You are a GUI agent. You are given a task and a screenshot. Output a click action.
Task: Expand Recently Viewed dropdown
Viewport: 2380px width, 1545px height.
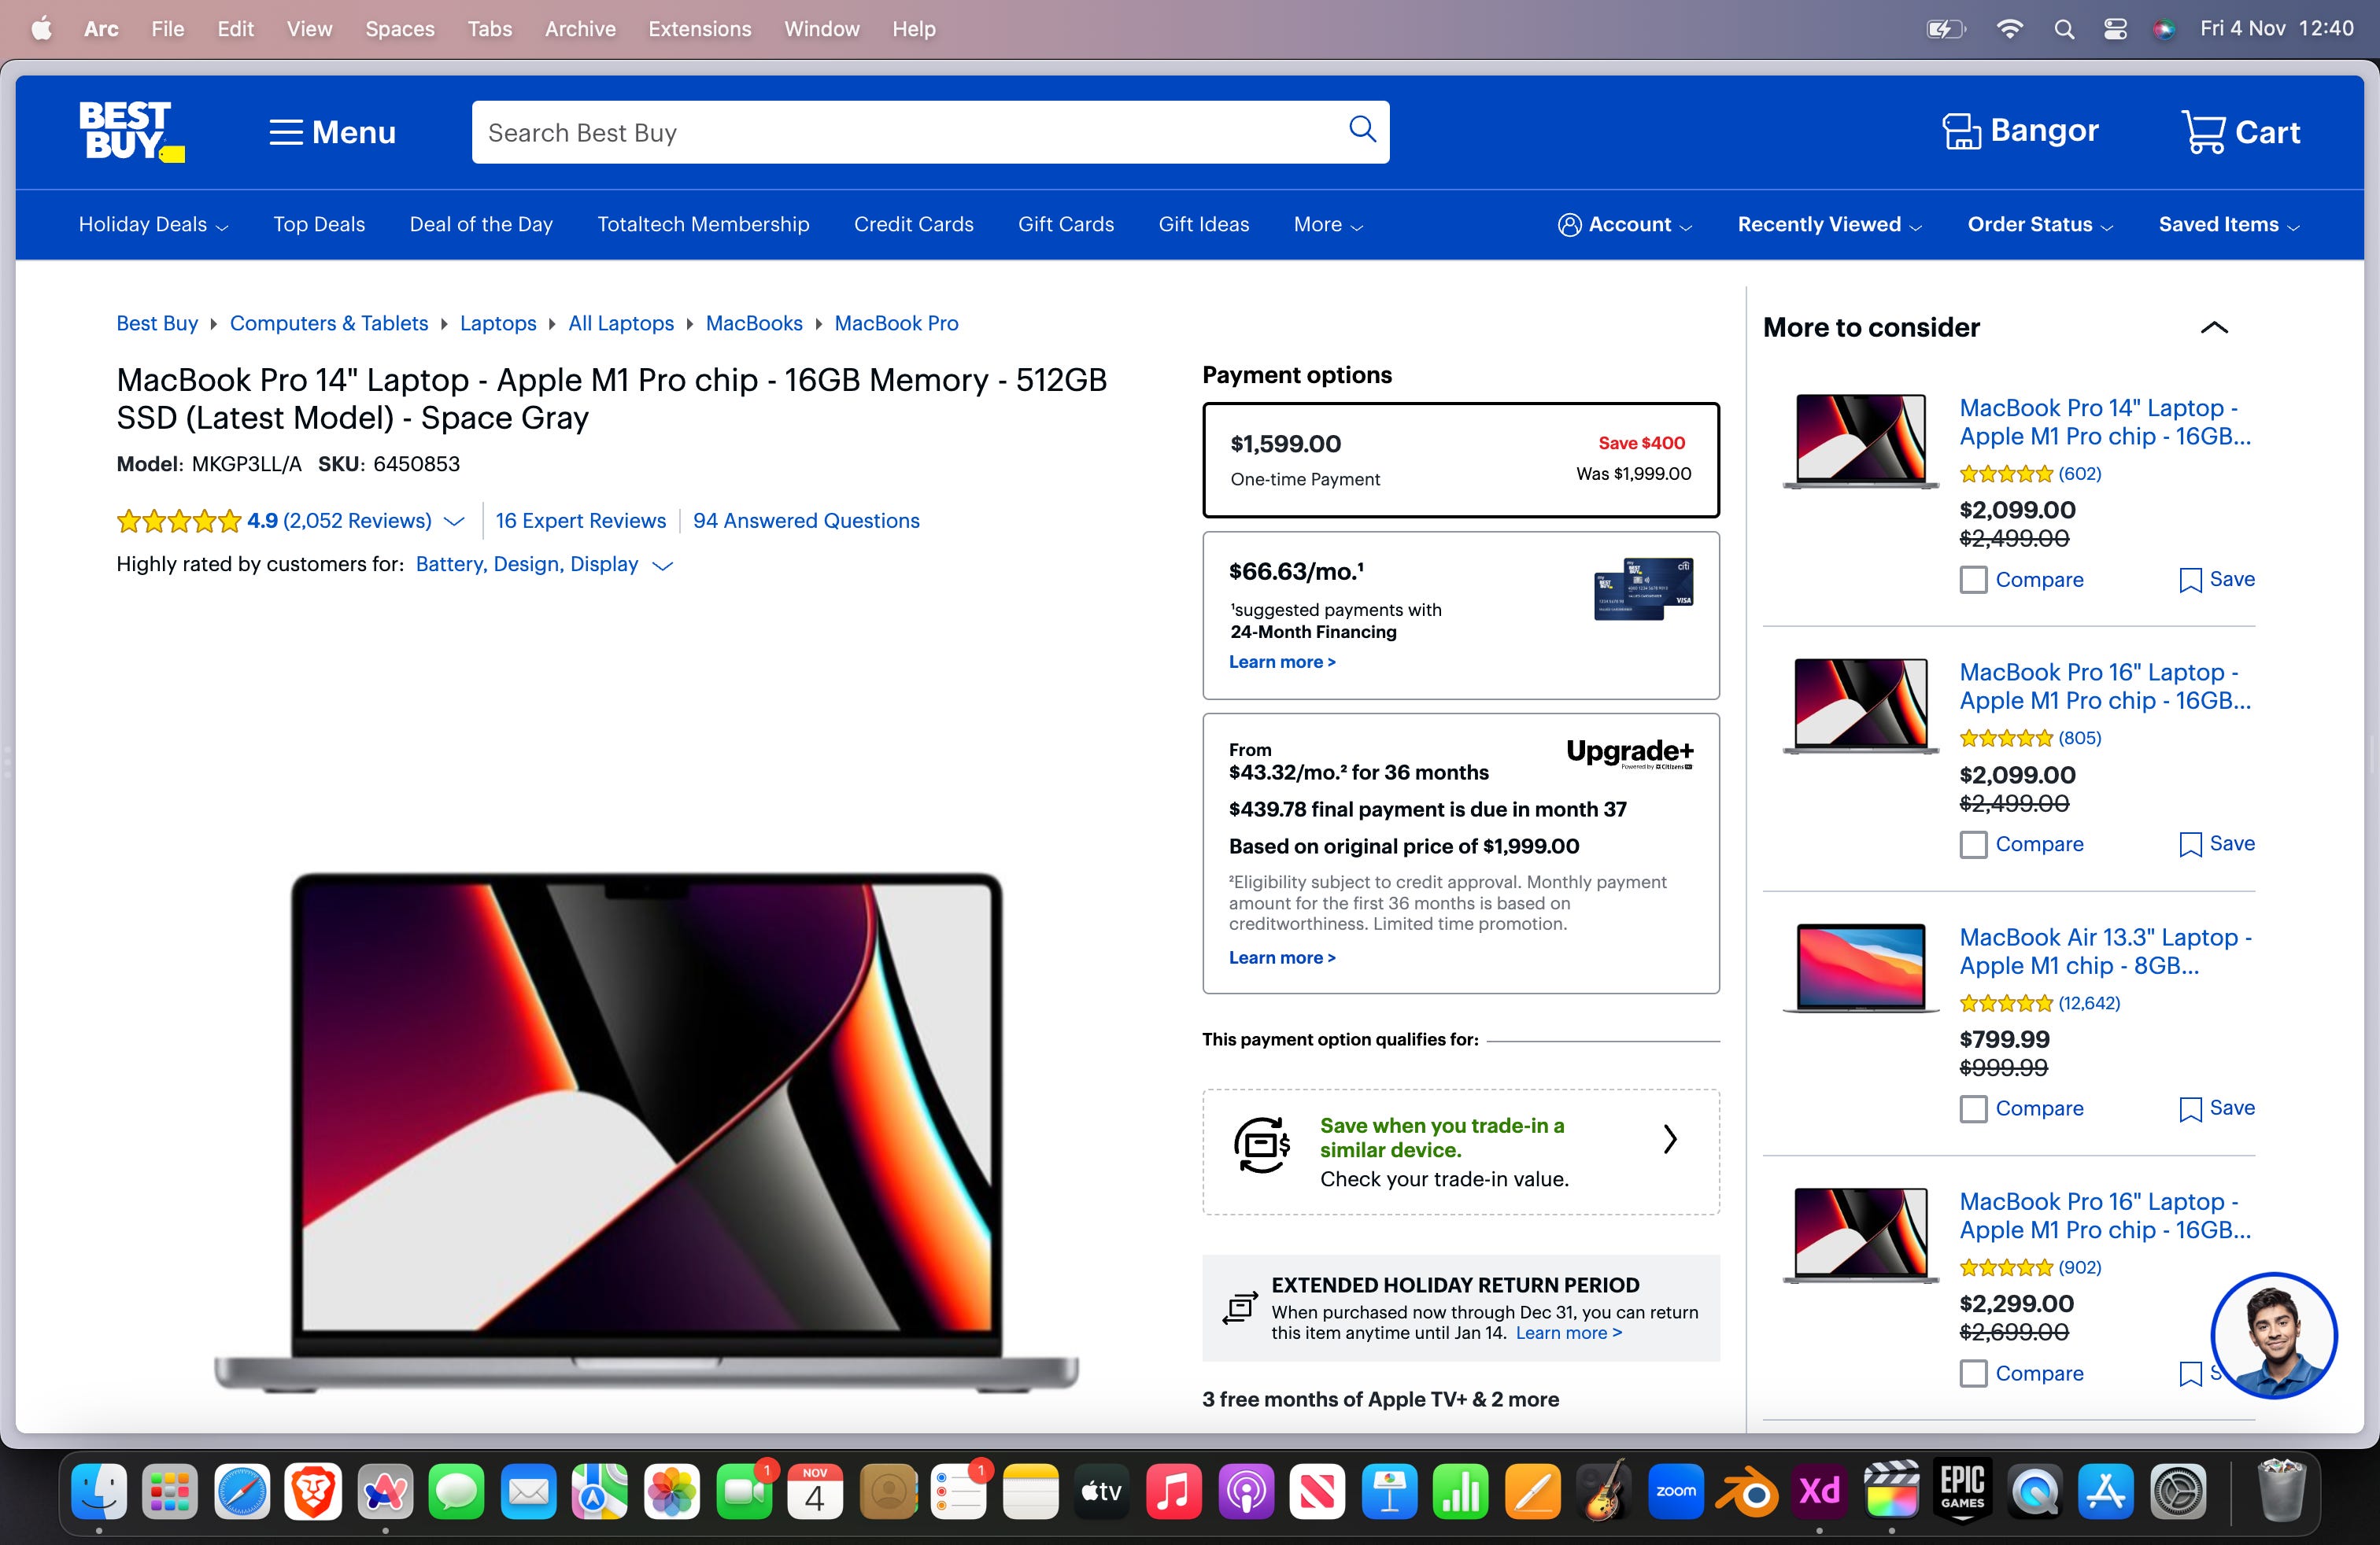[x=1829, y=225]
